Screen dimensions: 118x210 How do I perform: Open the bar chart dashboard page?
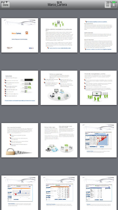click(20, 193)
